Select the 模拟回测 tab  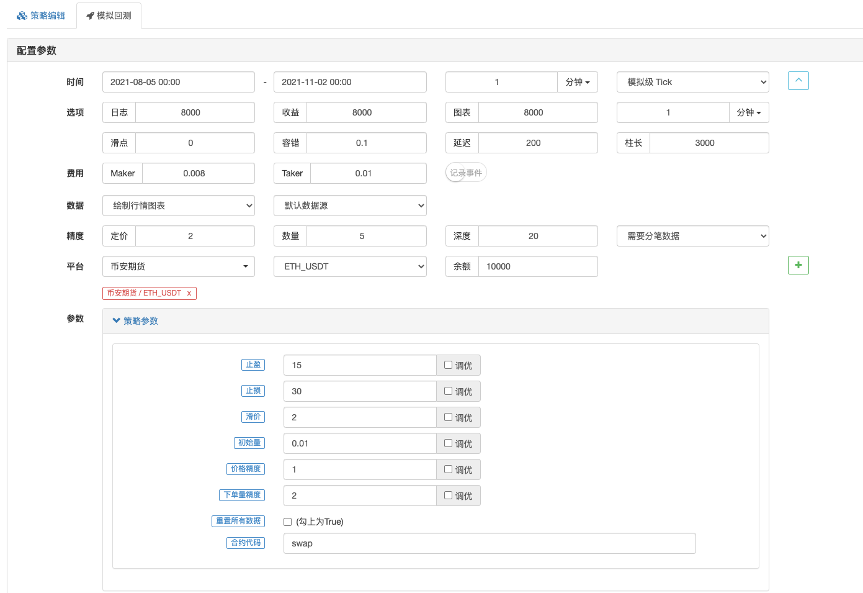tap(109, 16)
